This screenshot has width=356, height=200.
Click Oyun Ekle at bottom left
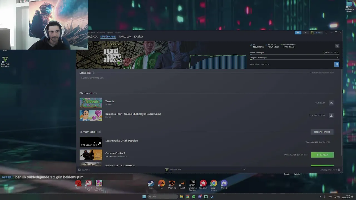tap(84, 170)
